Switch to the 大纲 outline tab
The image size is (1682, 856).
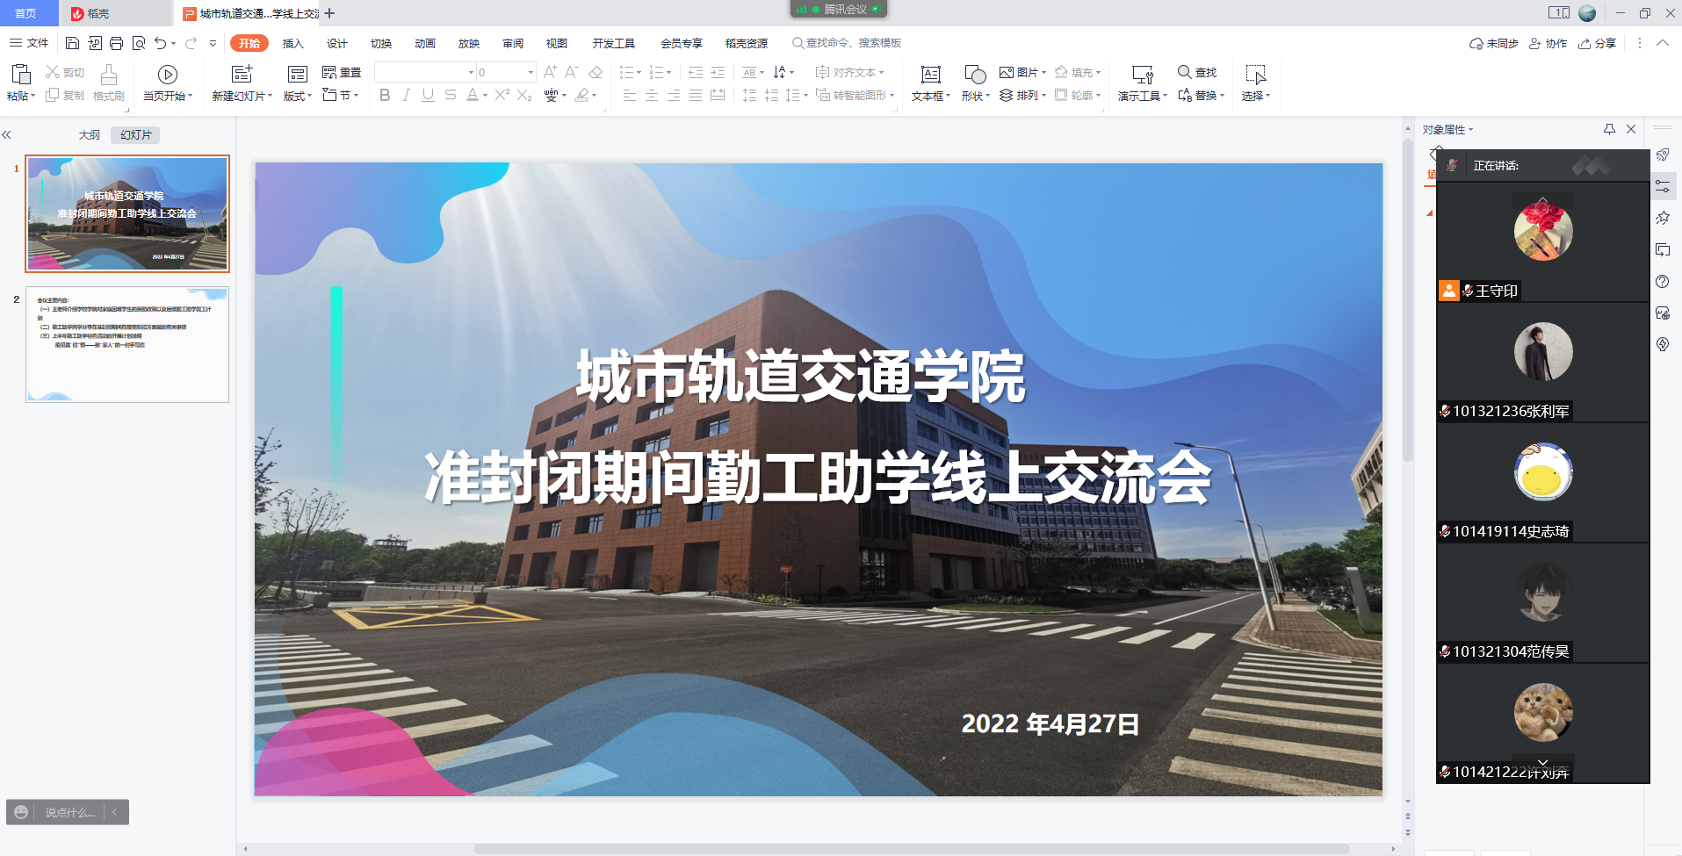click(x=89, y=134)
